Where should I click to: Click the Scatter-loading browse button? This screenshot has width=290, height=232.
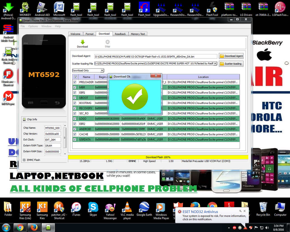(231, 64)
